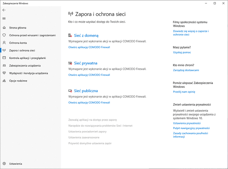This screenshot has width=228, height=169.
Task: Click Narzędzie do rozwiązywania problemów Sieć i Internet
Action: click(x=100, y=126)
